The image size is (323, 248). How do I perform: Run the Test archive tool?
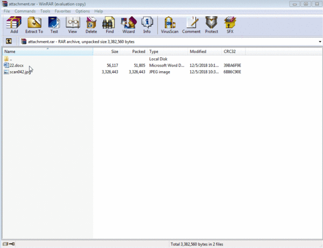click(54, 25)
